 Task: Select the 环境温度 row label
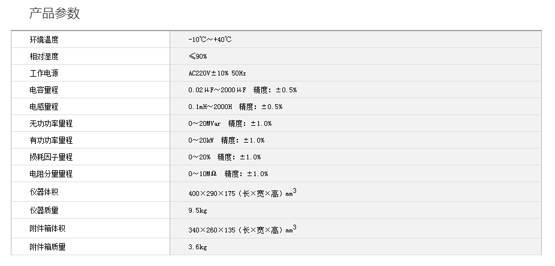[x=44, y=40]
